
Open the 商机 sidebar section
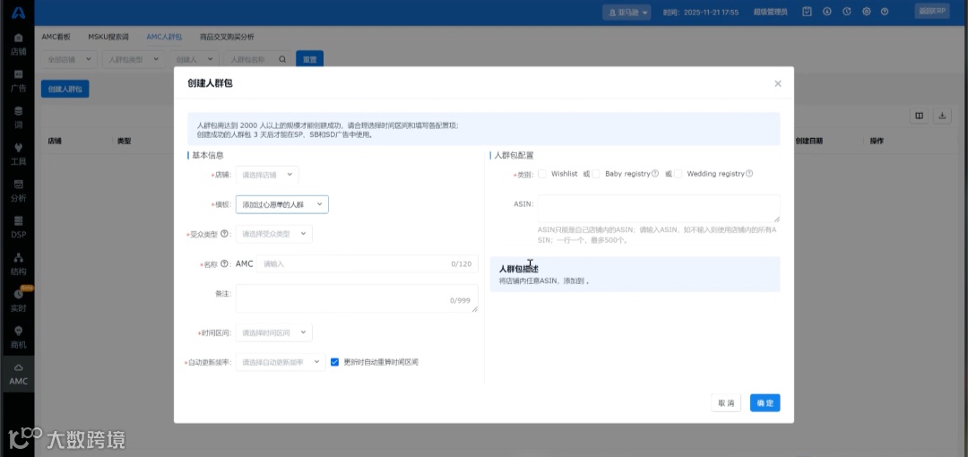click(x=18, y=337)
